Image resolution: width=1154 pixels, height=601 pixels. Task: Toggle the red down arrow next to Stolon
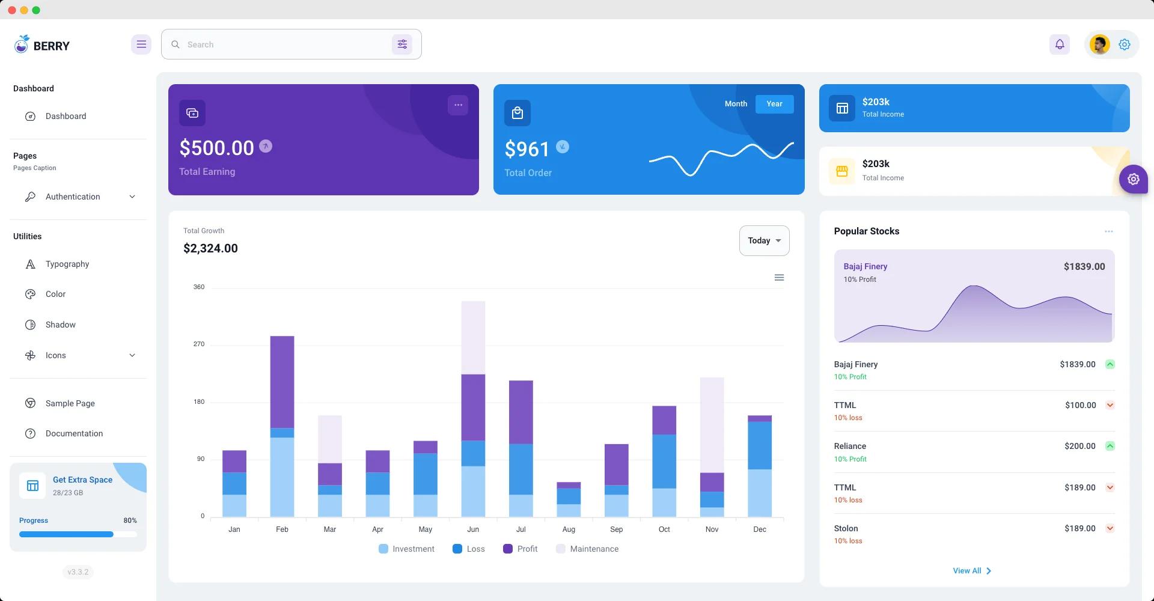(x=1110, y=528)
